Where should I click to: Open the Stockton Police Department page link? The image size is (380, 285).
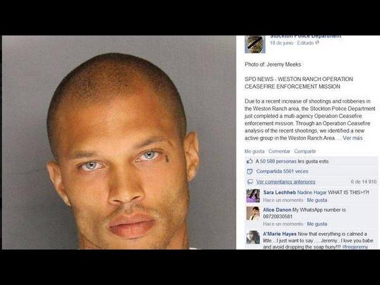coord(305,37)
